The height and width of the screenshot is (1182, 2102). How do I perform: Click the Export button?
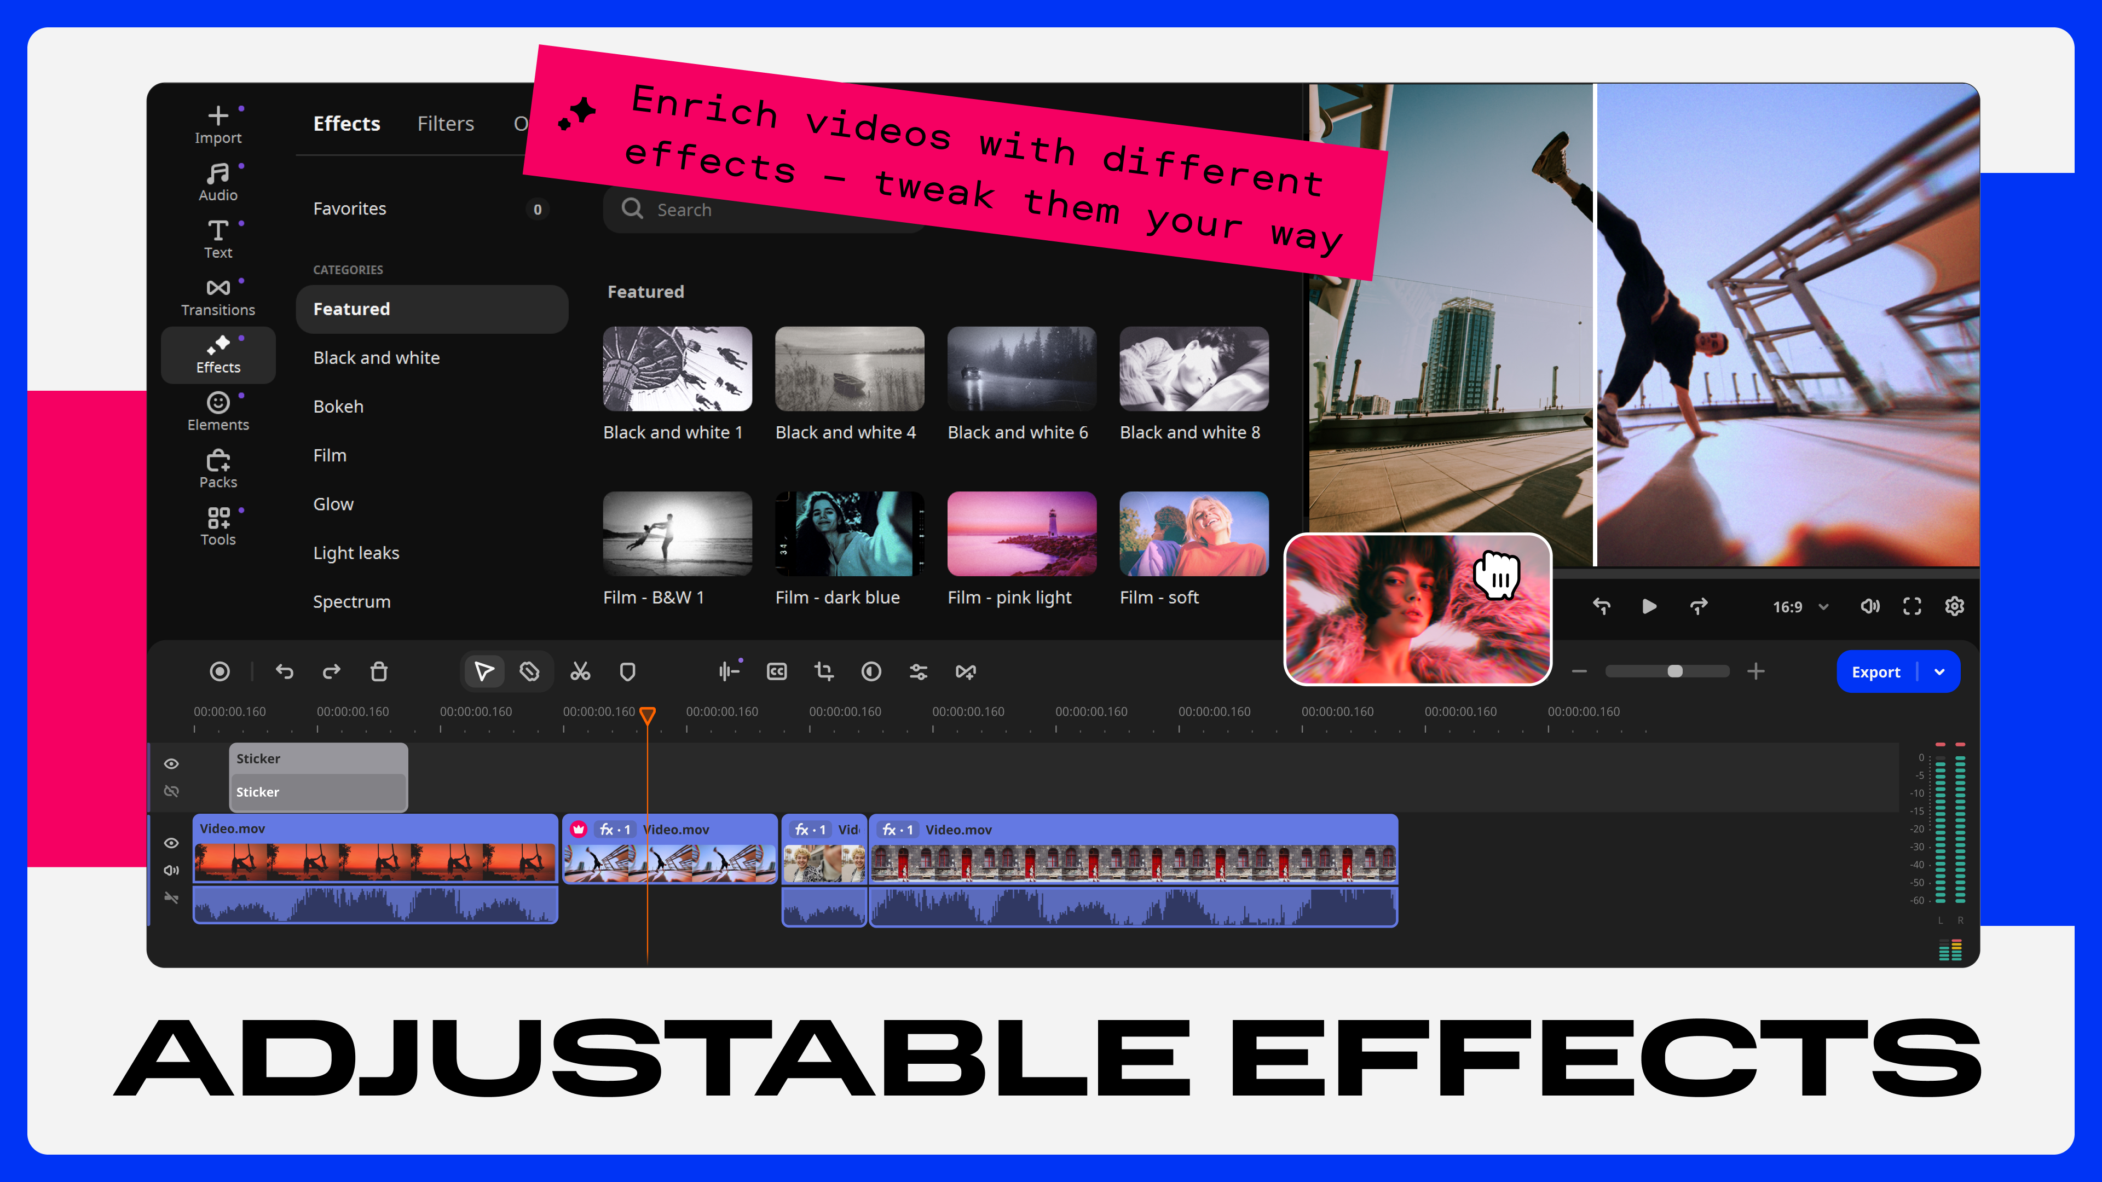coord(1876,671)
